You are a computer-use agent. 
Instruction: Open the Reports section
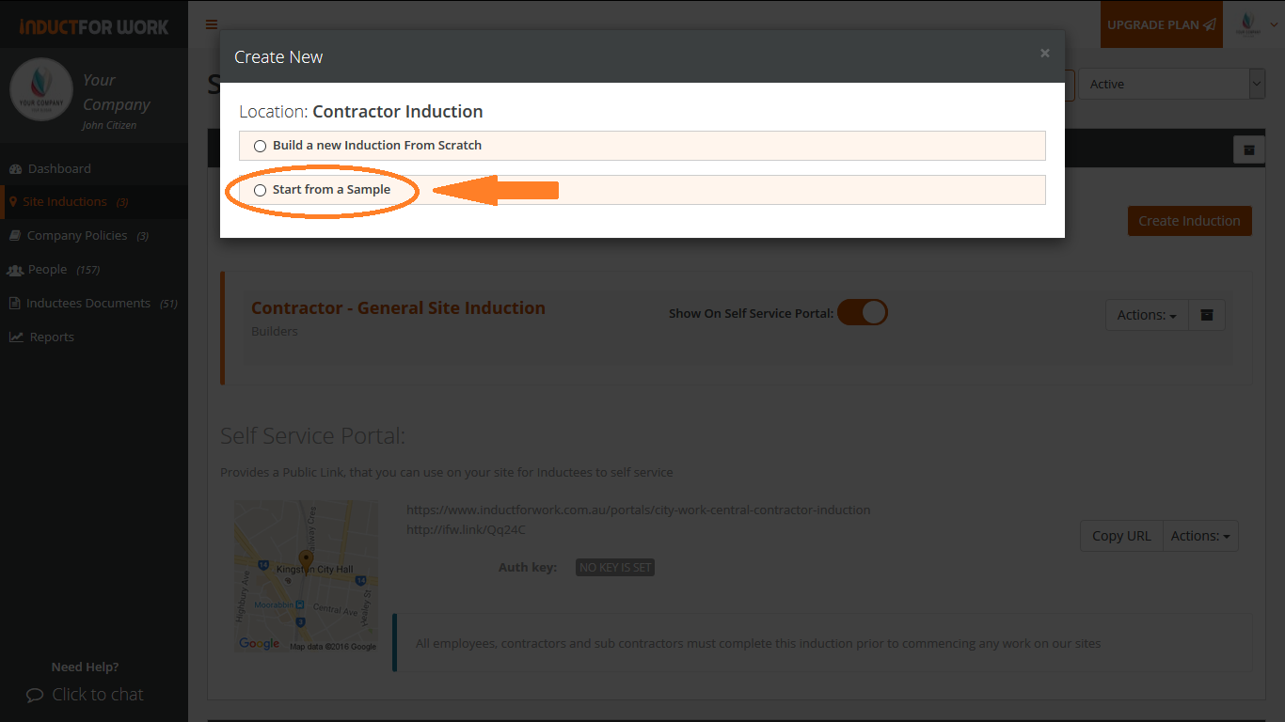pos(49,337)
